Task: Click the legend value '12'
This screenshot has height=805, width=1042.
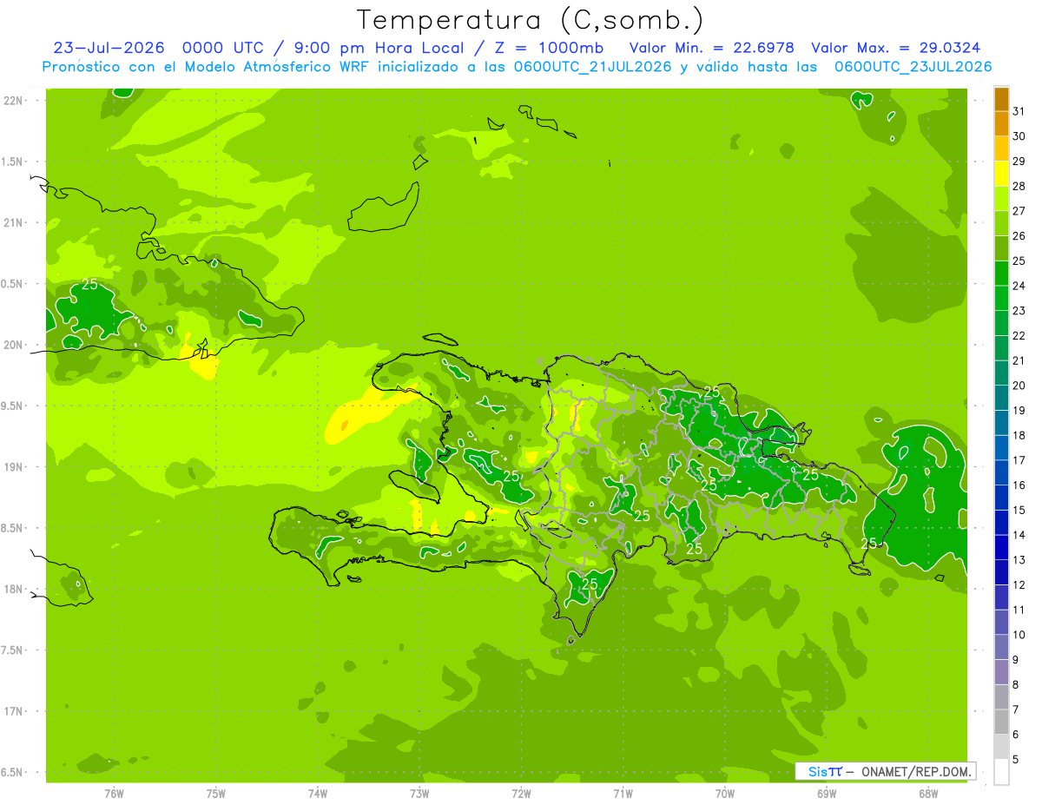Action: (1019, 584)
